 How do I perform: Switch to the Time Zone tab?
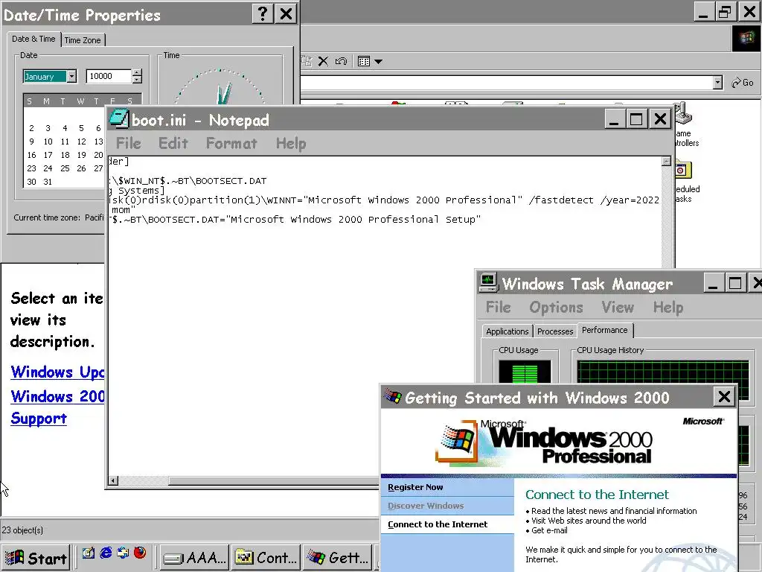(x=83, y=40)
